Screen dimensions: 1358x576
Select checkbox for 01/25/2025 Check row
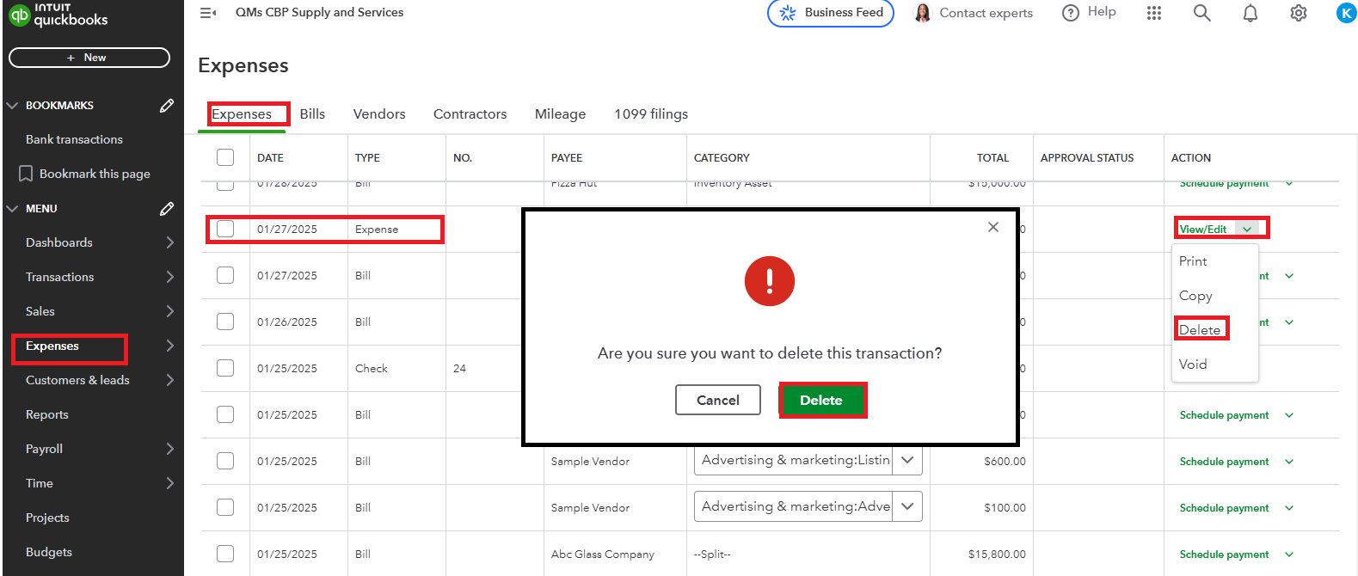pos(225,368)
